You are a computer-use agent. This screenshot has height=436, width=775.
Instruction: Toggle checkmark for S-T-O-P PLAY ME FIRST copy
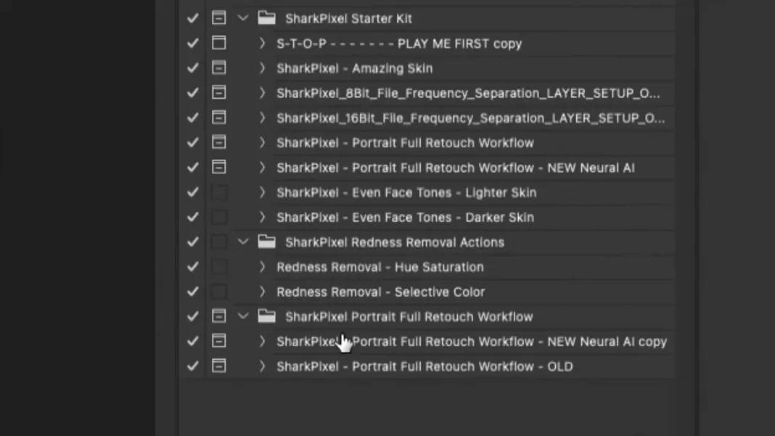point(193,43)
